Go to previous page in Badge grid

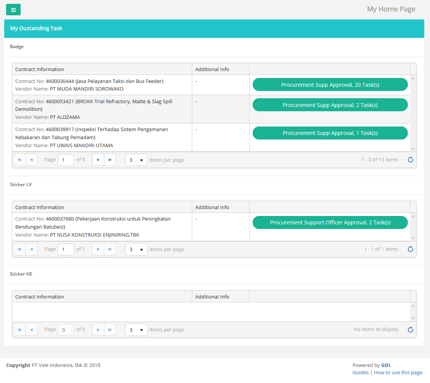[31, 160]
